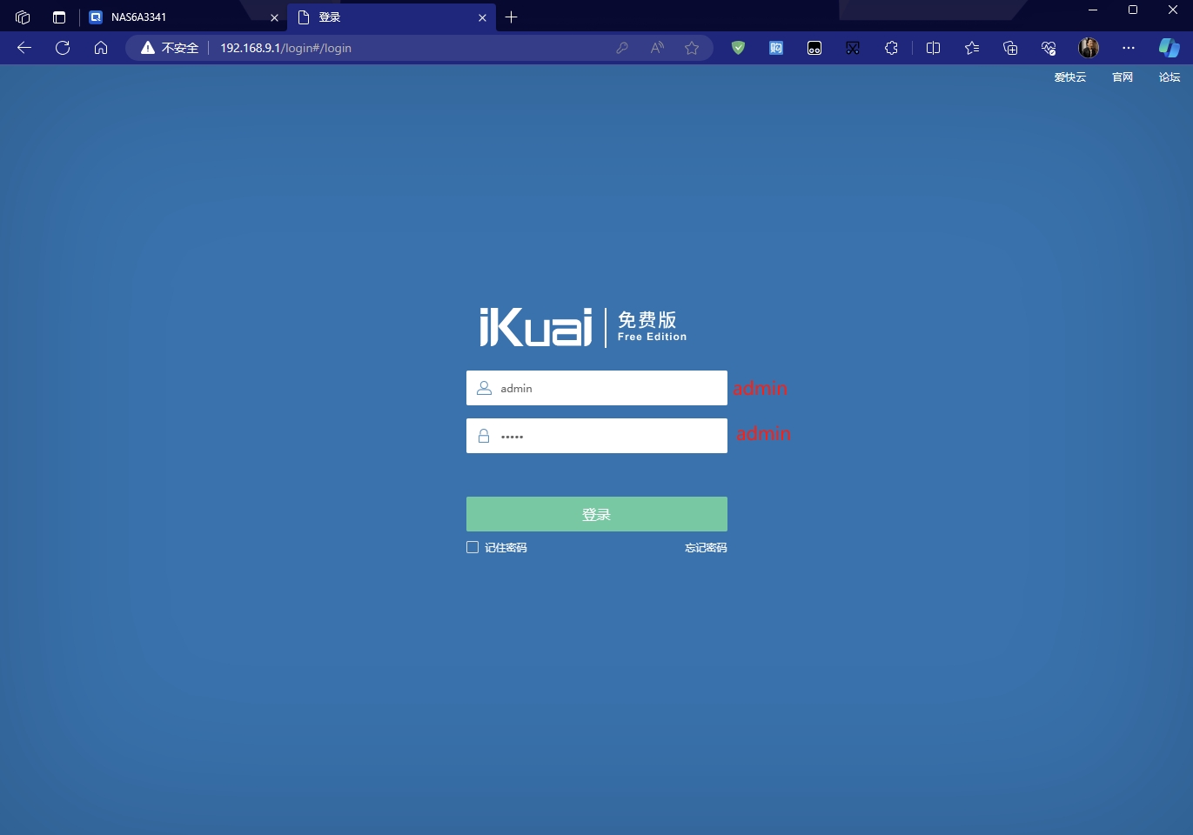Refresh the login page
Viewport: 1193px width, 835px height.
63,48
